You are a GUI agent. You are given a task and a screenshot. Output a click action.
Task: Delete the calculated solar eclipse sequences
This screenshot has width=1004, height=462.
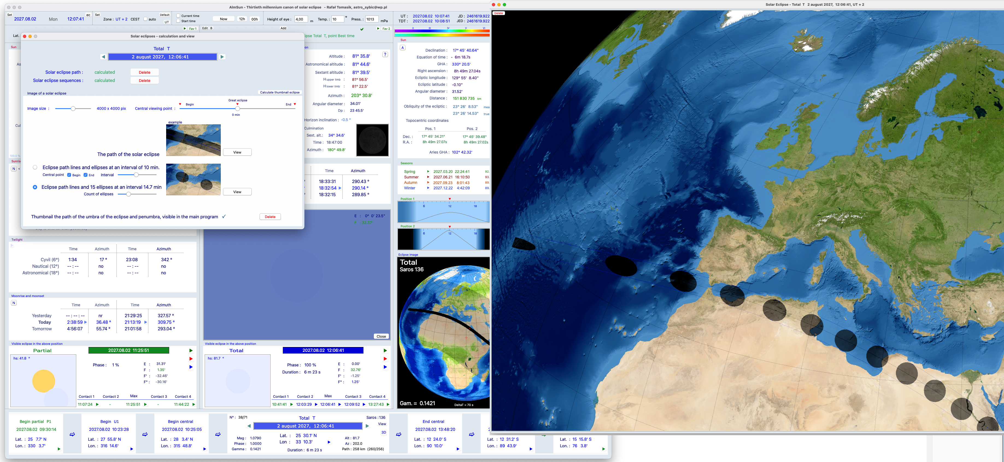pos(145,81)
